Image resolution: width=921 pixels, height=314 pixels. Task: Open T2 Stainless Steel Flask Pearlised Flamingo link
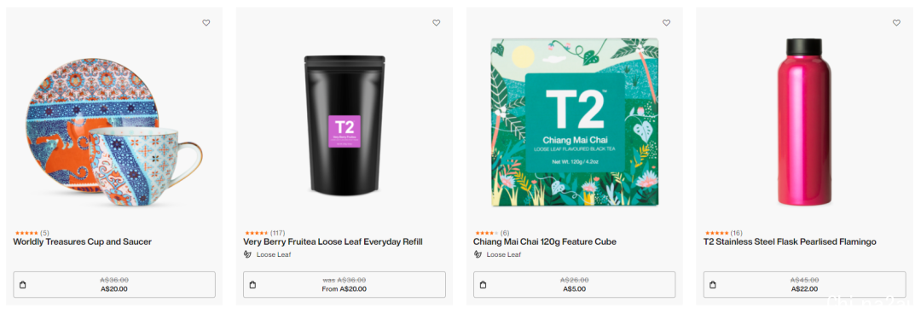pos(790,241)
